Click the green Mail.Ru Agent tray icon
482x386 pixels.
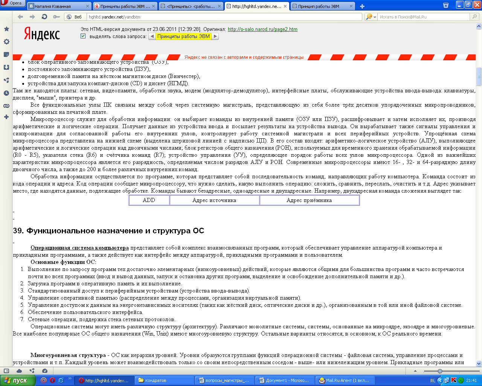coord(461,380)
